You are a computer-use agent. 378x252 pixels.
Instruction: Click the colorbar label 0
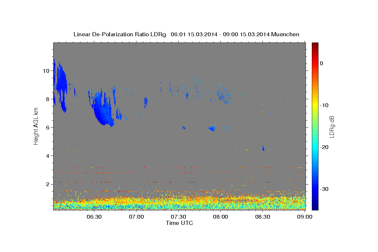[x=321, y=63]
